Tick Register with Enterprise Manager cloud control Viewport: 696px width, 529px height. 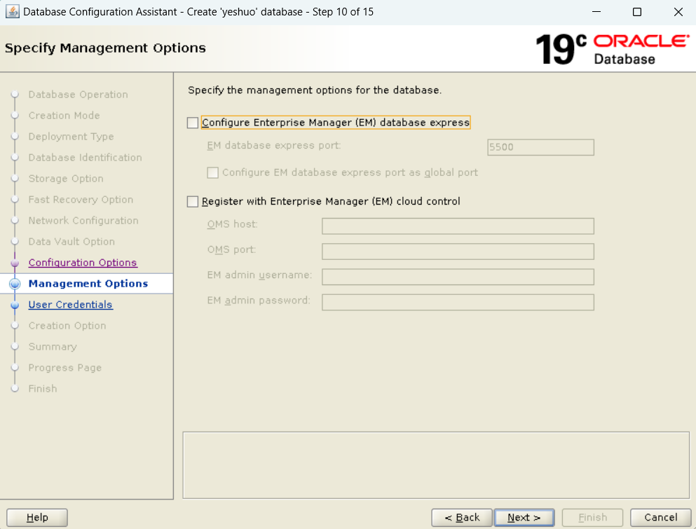193,202
